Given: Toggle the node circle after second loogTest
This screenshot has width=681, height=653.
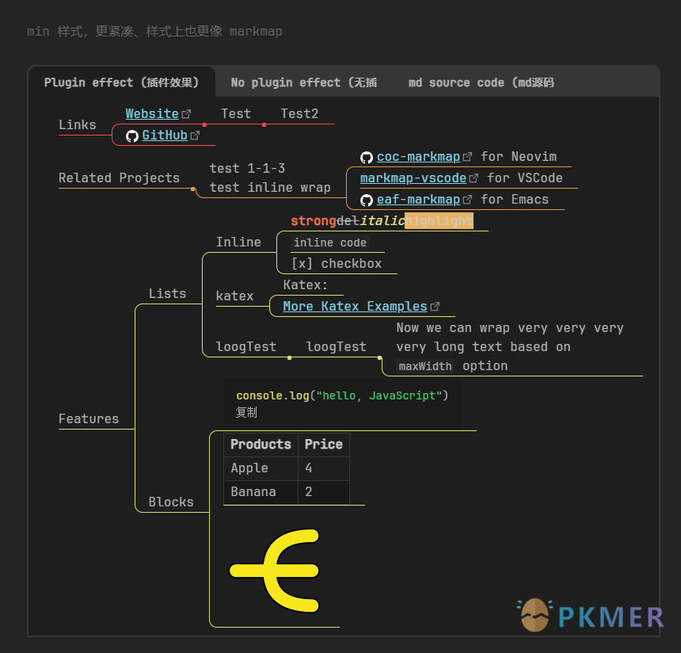Looking at the screenshot, I should coord(380,357).
